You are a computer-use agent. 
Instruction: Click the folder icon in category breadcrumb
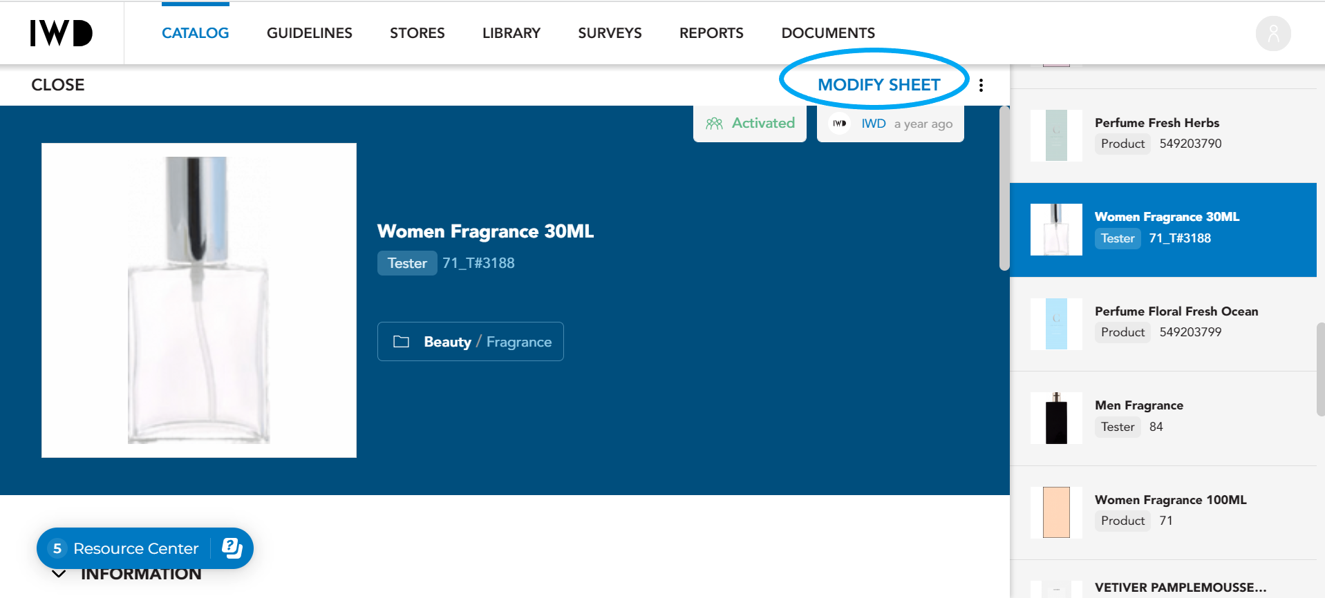(x=401, y=342)
